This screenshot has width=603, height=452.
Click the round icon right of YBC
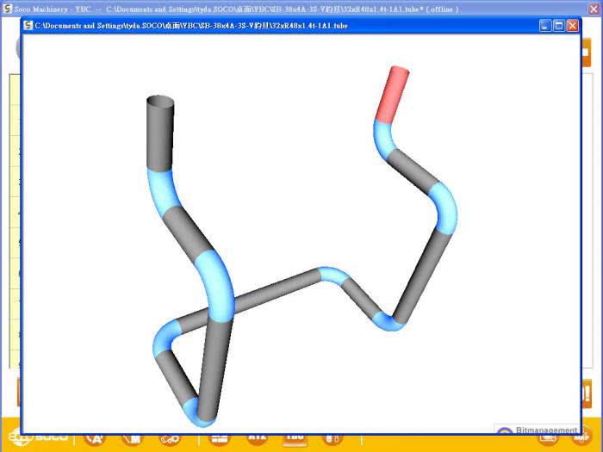click(332, 439)
